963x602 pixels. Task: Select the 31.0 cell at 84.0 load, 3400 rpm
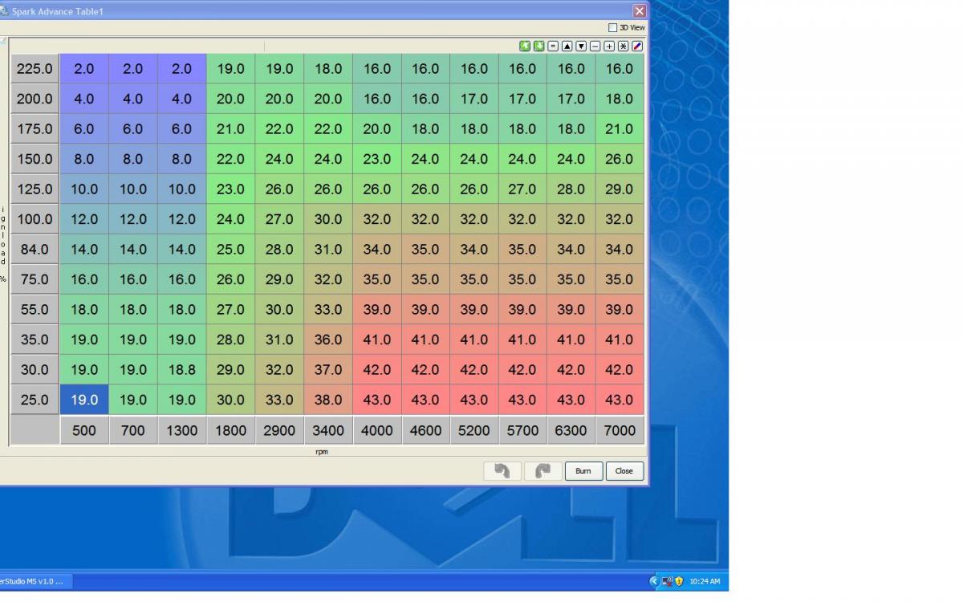328,250
